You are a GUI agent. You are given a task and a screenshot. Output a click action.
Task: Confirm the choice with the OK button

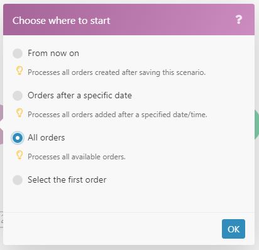tap(233, 229)
